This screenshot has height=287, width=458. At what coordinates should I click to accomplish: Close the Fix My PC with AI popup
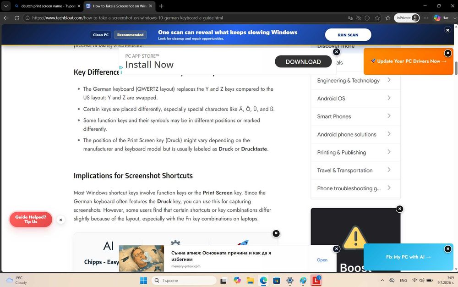[447, 248]
